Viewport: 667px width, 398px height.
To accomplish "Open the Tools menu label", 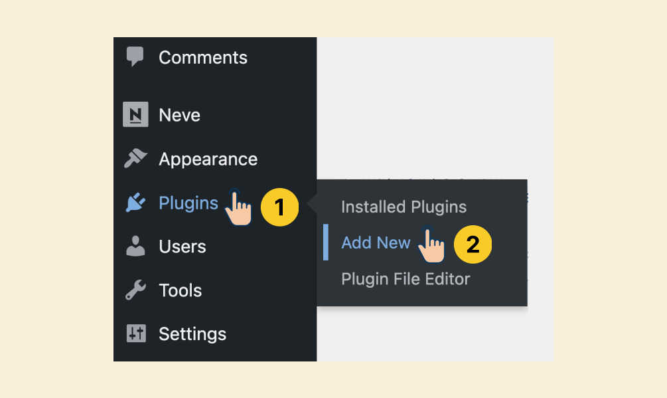I will (x=180, y=290).
